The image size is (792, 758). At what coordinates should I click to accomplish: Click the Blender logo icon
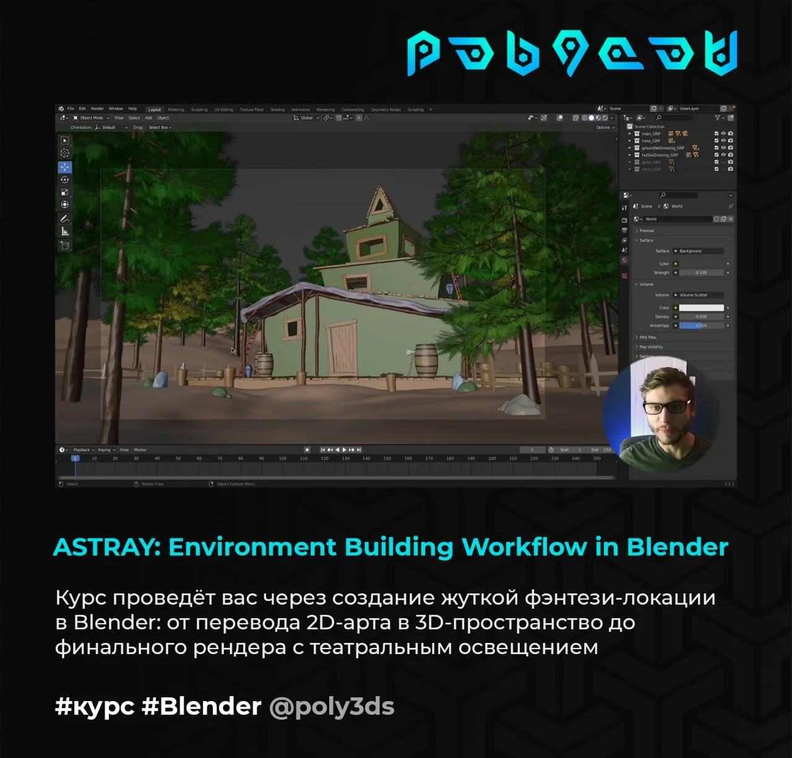click(x=61, y=109)
